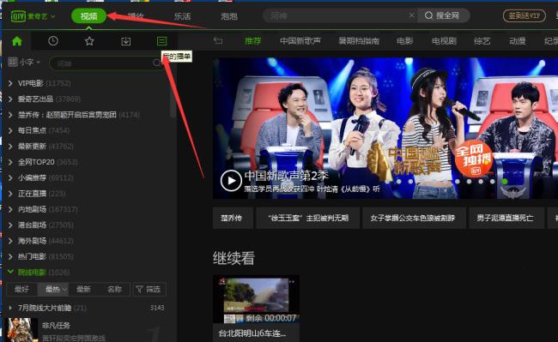This screenshot has width=558, height=342.
Task: Collapse the 院线电影 category
Action: pos(10,272)
